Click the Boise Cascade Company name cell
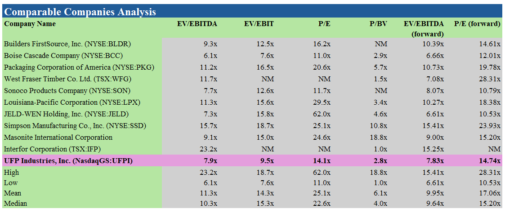Image resolution: width=505 pixels, height=213 pixels. pos(63,56)
